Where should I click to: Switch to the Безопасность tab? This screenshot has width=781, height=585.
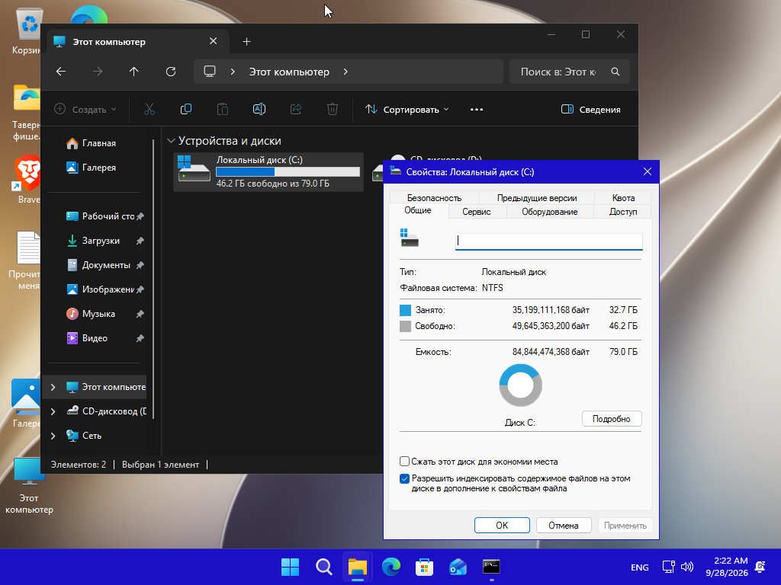[434, 197]
